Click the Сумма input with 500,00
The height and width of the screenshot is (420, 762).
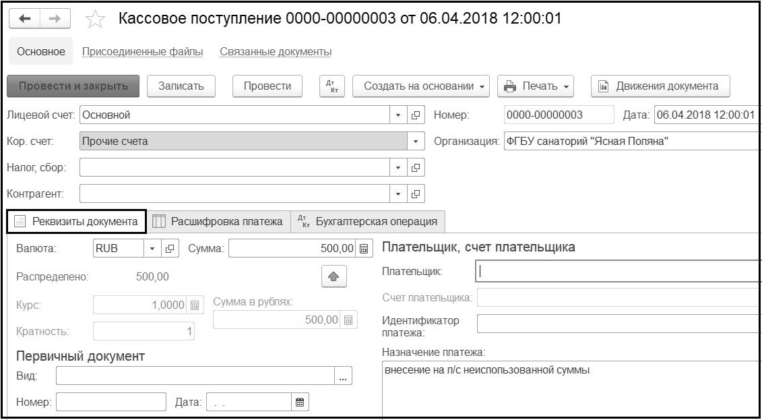(292, 248)
